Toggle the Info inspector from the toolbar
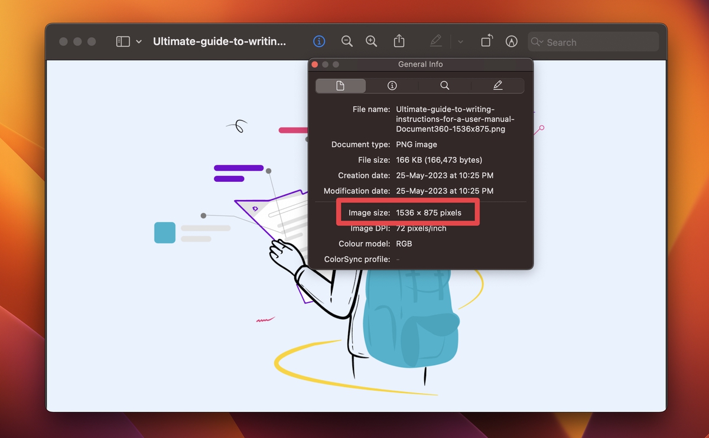This screenshot has height=438, width=709. 319,41
